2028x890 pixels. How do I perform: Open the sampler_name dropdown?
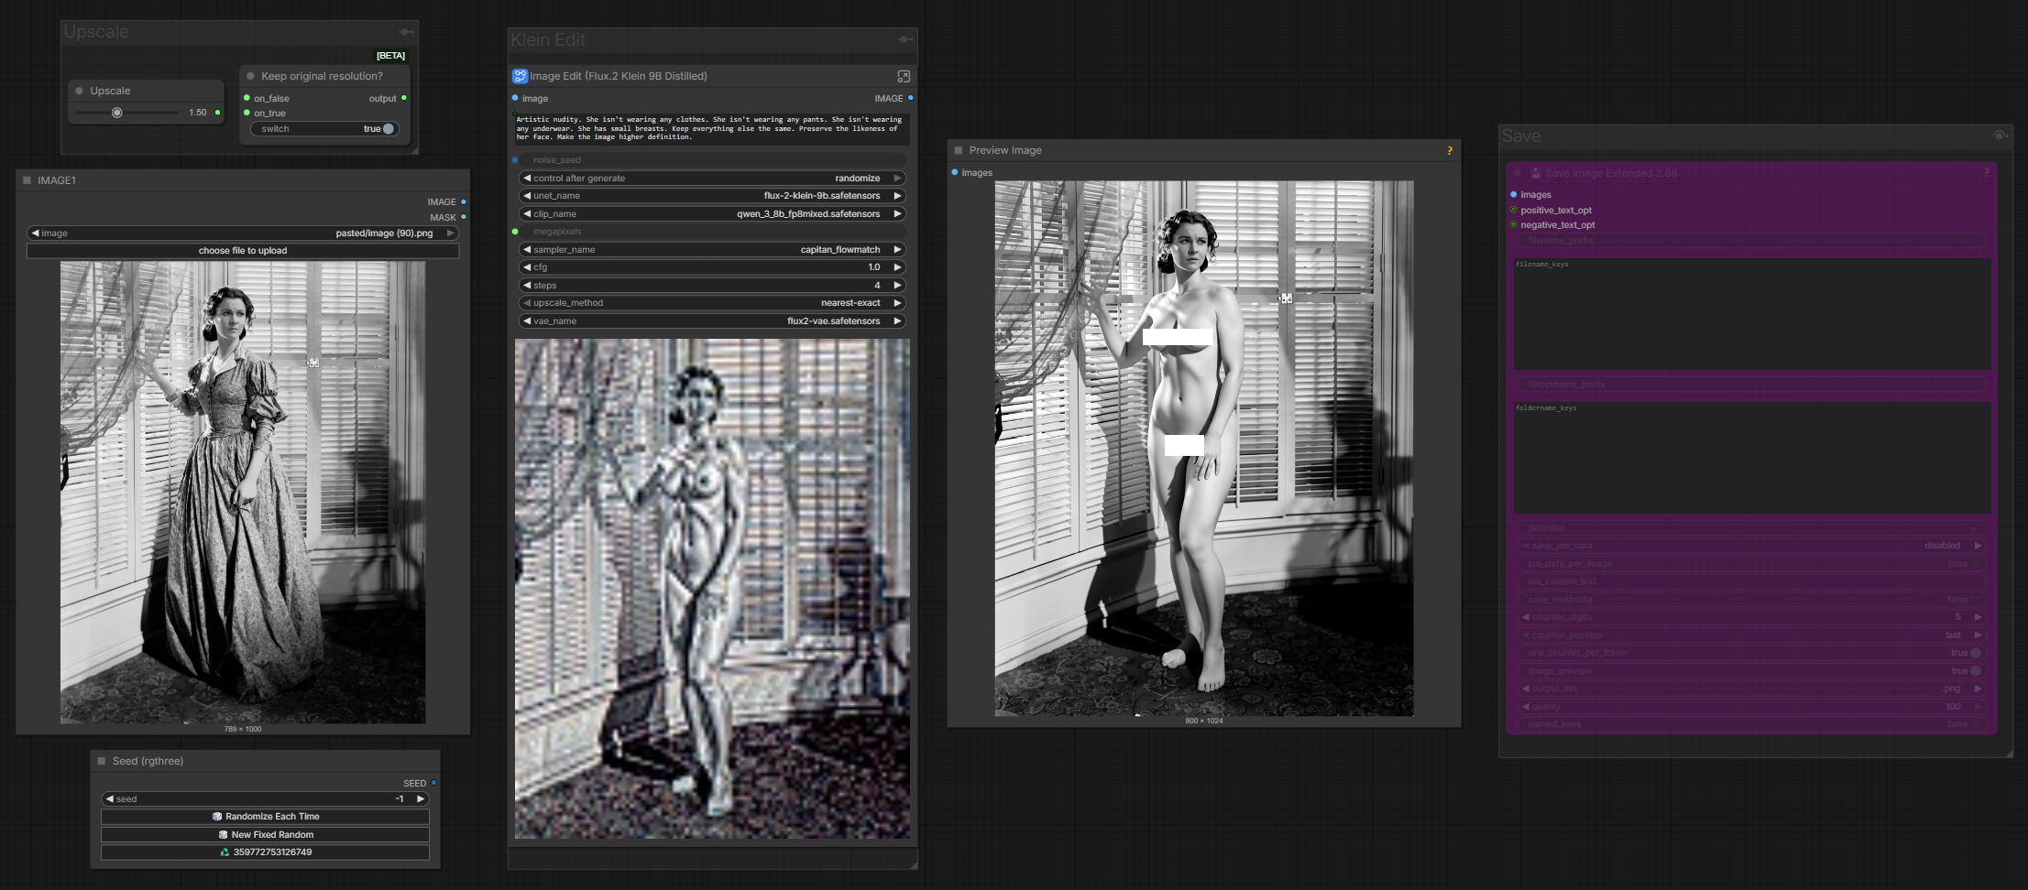click(712, 250)
